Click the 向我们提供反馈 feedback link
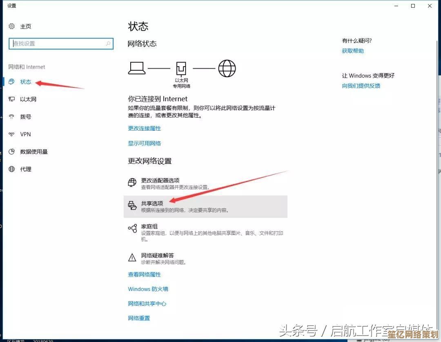This screenshot has width=441, height=342. 361,86
